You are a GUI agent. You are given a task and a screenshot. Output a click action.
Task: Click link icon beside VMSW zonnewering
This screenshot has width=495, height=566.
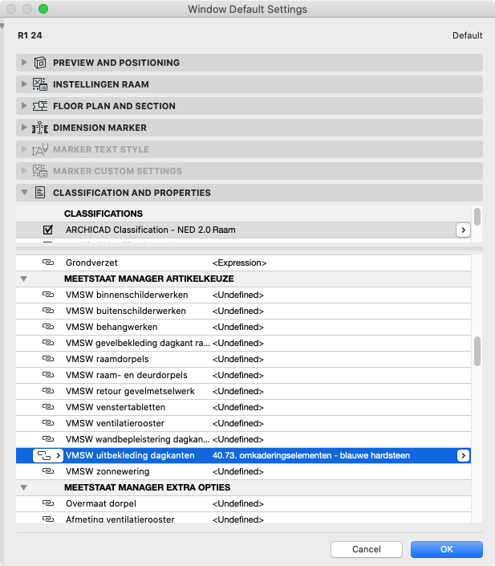point(47,472)
